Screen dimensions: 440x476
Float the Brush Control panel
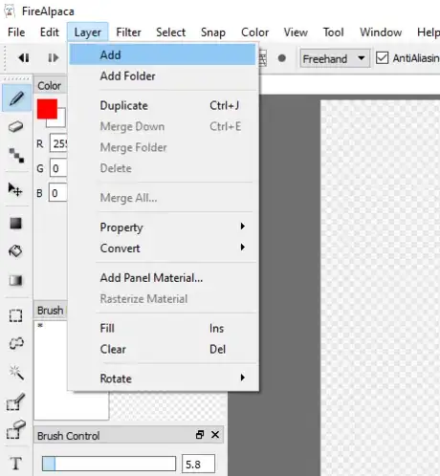coord(200,435)
